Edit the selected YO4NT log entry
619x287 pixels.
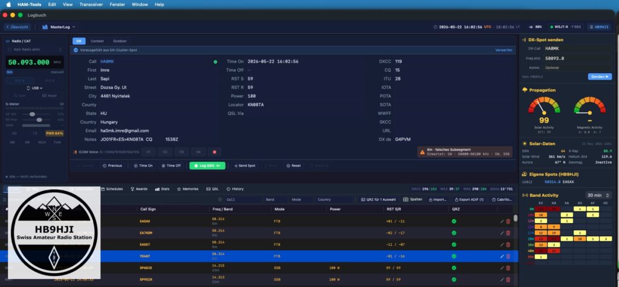[502, 256]
